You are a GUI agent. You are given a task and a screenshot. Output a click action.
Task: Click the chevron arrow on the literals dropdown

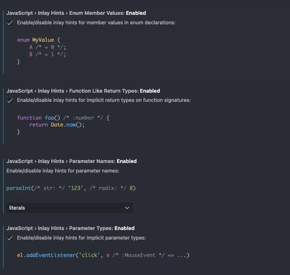coord(127,208)
